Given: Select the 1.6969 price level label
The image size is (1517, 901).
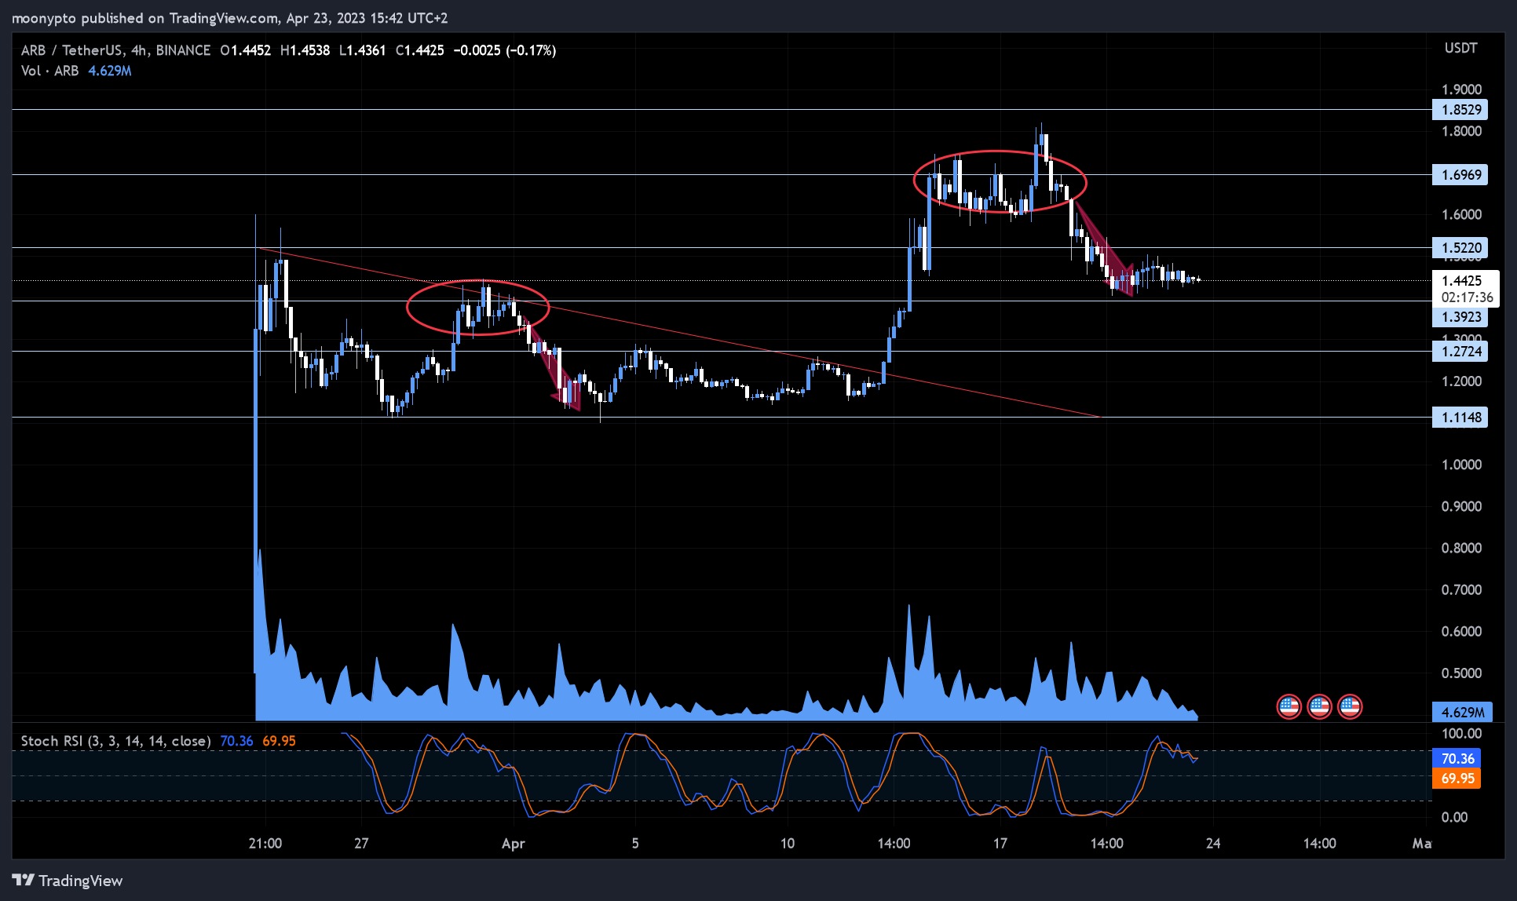Looking at the screenshot, I should point(1460,174).
